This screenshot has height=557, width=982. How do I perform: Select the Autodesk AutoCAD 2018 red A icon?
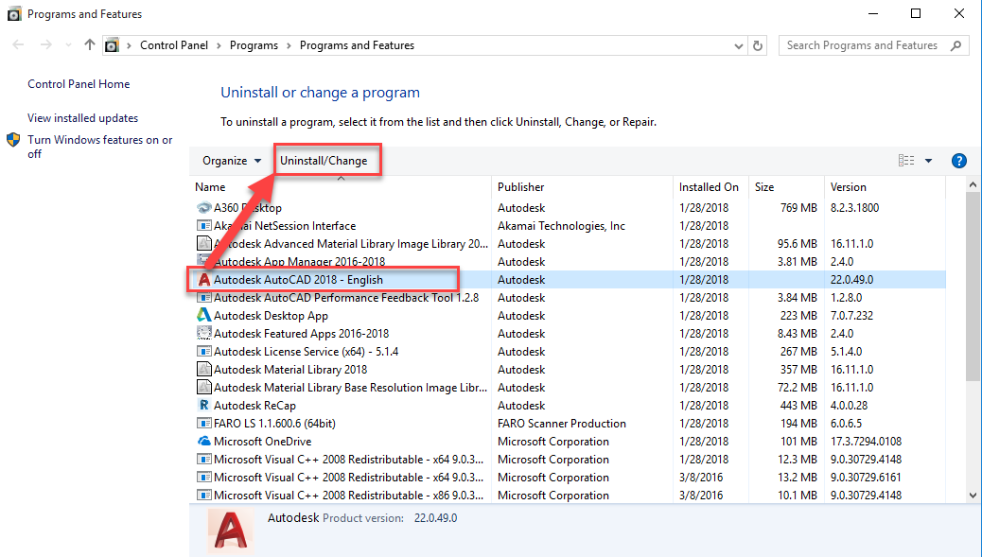click(203, 279)
